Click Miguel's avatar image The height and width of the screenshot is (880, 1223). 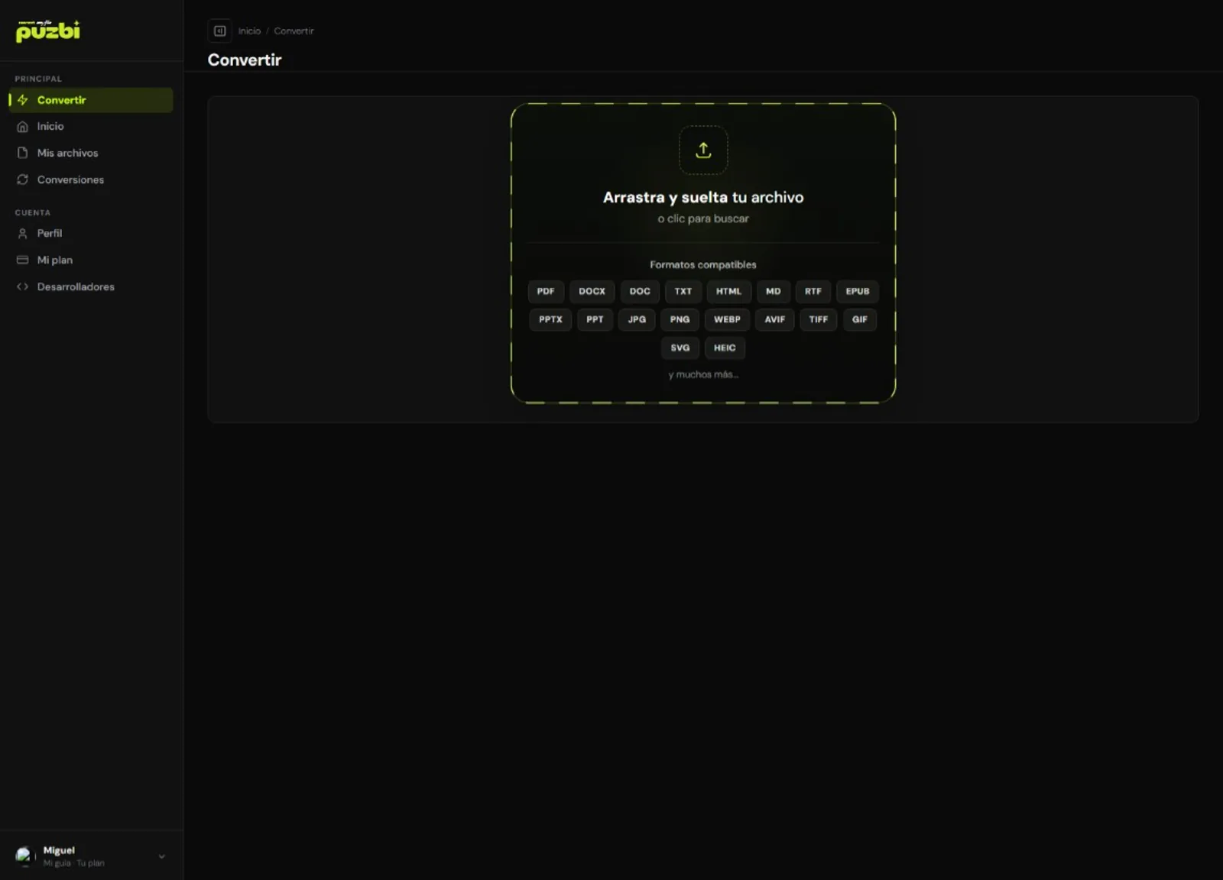pos(24,856)
